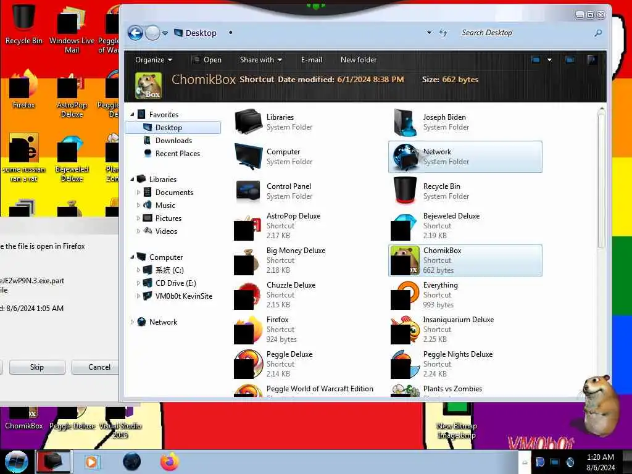Expand the Music library node
The width and height of the screenshot is (632, 474).
click(x=138, y=205)
